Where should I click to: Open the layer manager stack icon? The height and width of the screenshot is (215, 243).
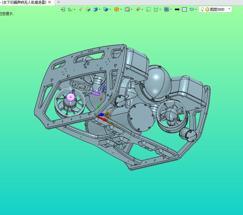[192, 10]
